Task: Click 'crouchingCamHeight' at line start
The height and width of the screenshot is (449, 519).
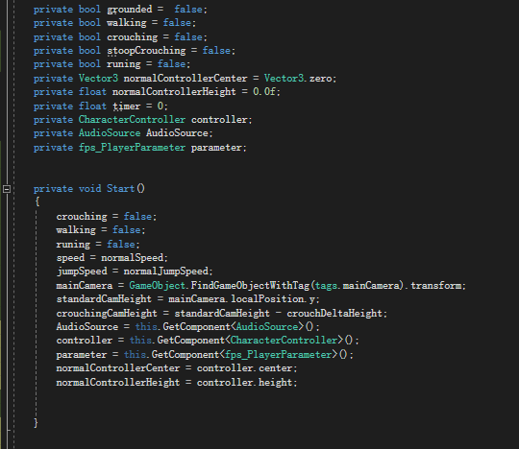Action: coord(107,313)
